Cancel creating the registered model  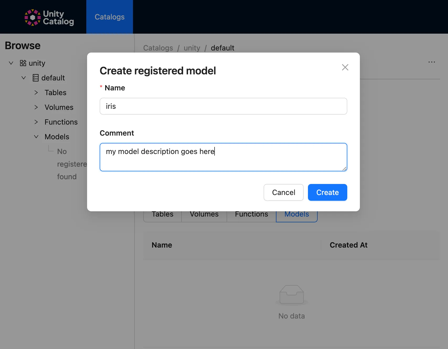(x=283, y=192)
